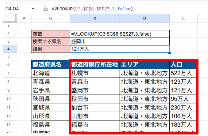Image resolution: width=208 pixels, height=136 pixels.
Task: Select all cells via corner box
Action: [8, 19]
